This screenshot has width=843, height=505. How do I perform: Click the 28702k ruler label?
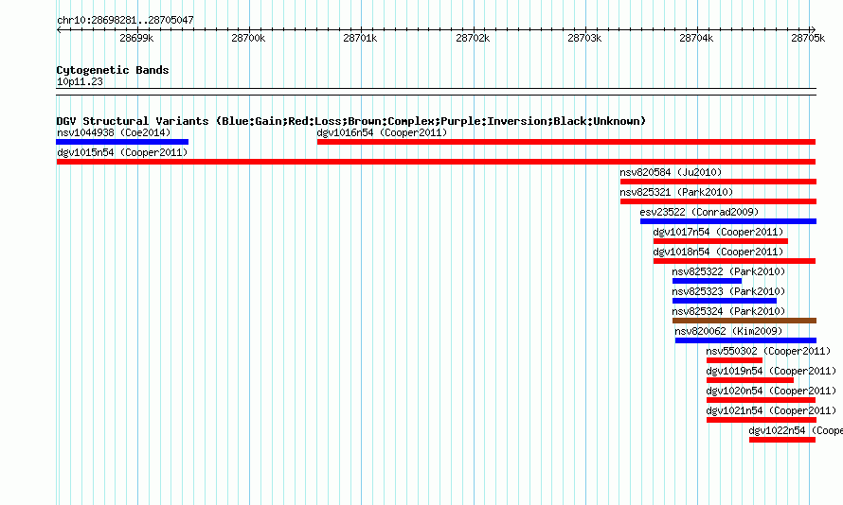tap(473, 38)
